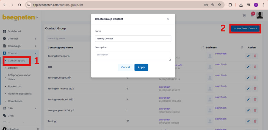Image resolution: width=268 pixels, height=130 pixels.
Task: Click the Apply button in dialog
Action: [x=141, y=67]
